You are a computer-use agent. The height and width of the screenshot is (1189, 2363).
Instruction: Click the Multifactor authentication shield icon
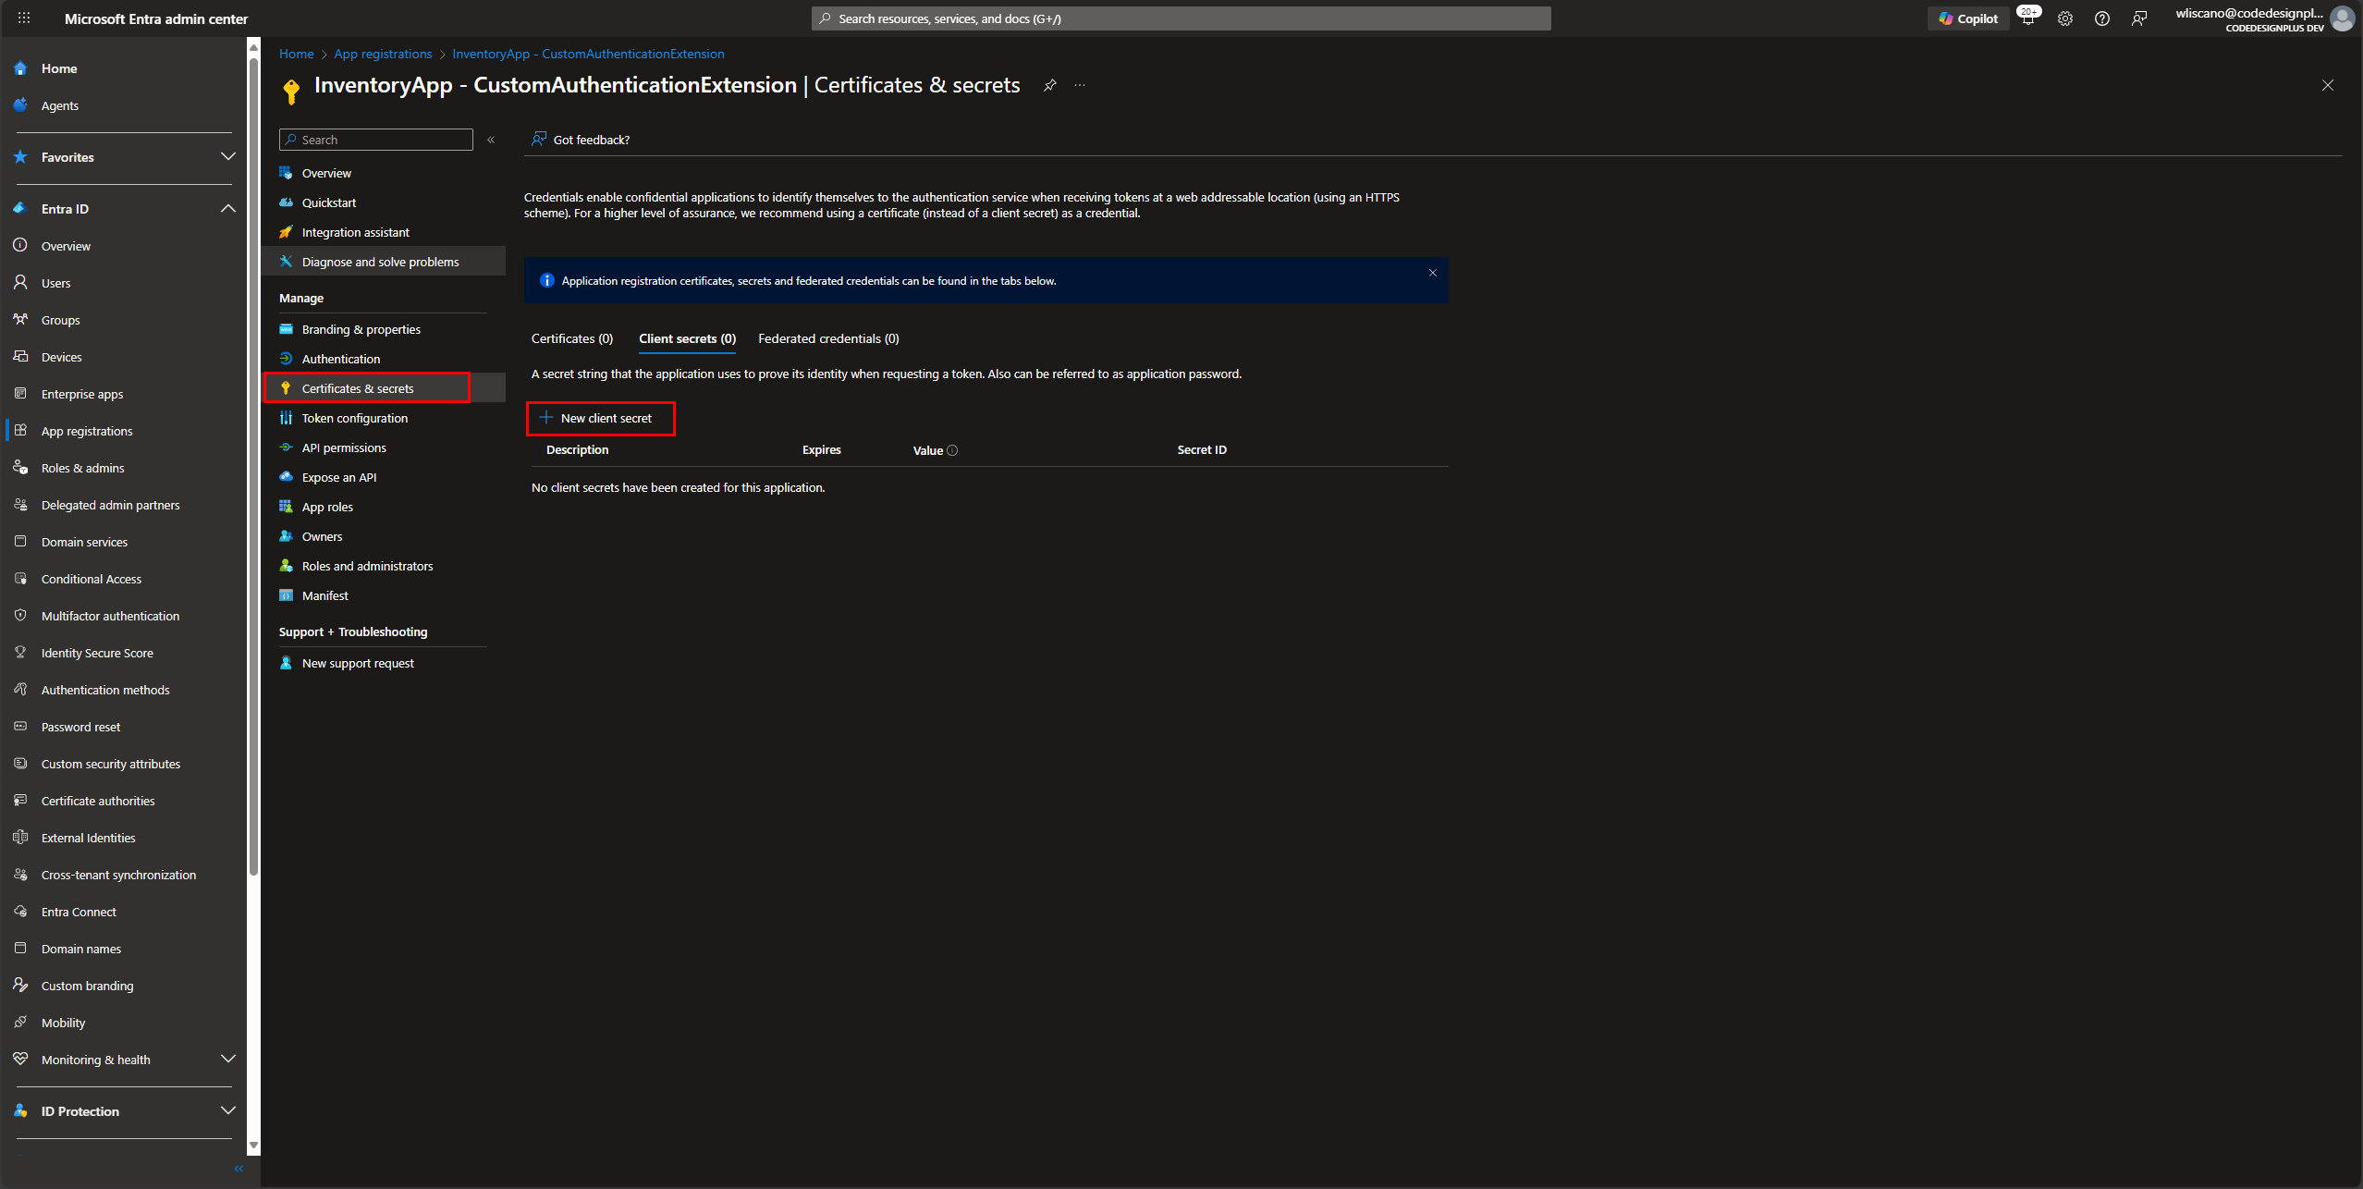(20, 615)
